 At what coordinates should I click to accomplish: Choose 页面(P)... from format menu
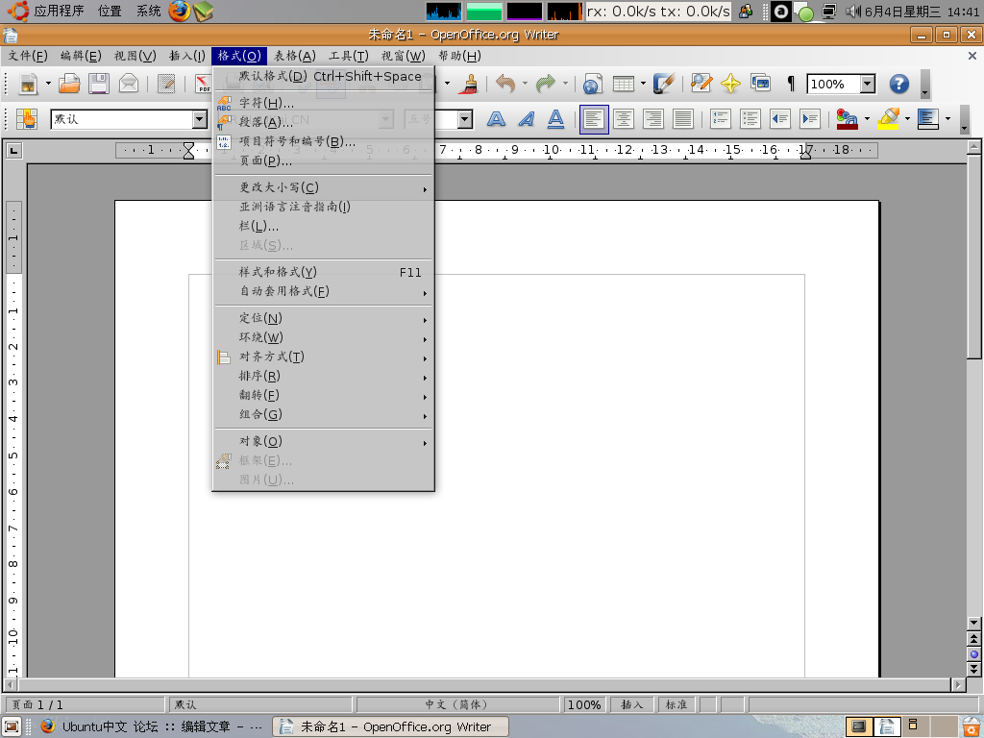pyautogui.click(x=323, y=160)
